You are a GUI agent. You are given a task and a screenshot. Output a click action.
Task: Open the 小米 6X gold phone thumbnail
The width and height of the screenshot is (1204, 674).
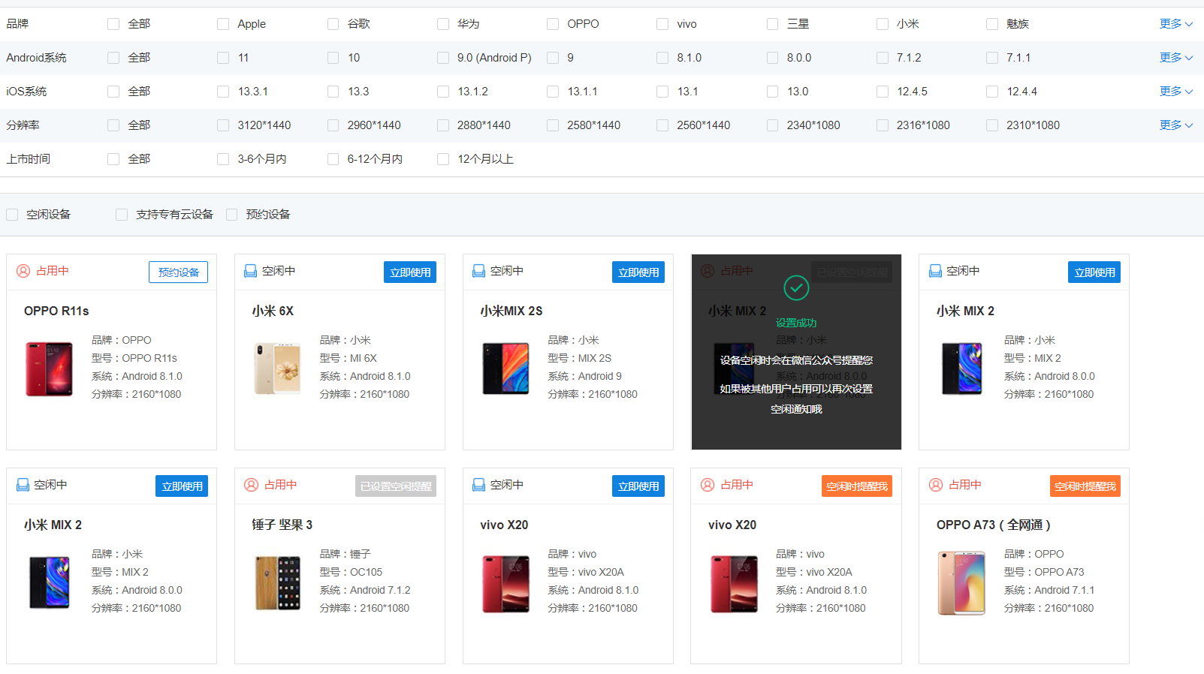point(277,369)
